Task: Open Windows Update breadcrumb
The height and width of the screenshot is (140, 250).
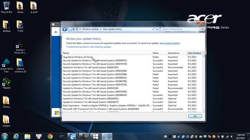Action: (x=90, y=29)
